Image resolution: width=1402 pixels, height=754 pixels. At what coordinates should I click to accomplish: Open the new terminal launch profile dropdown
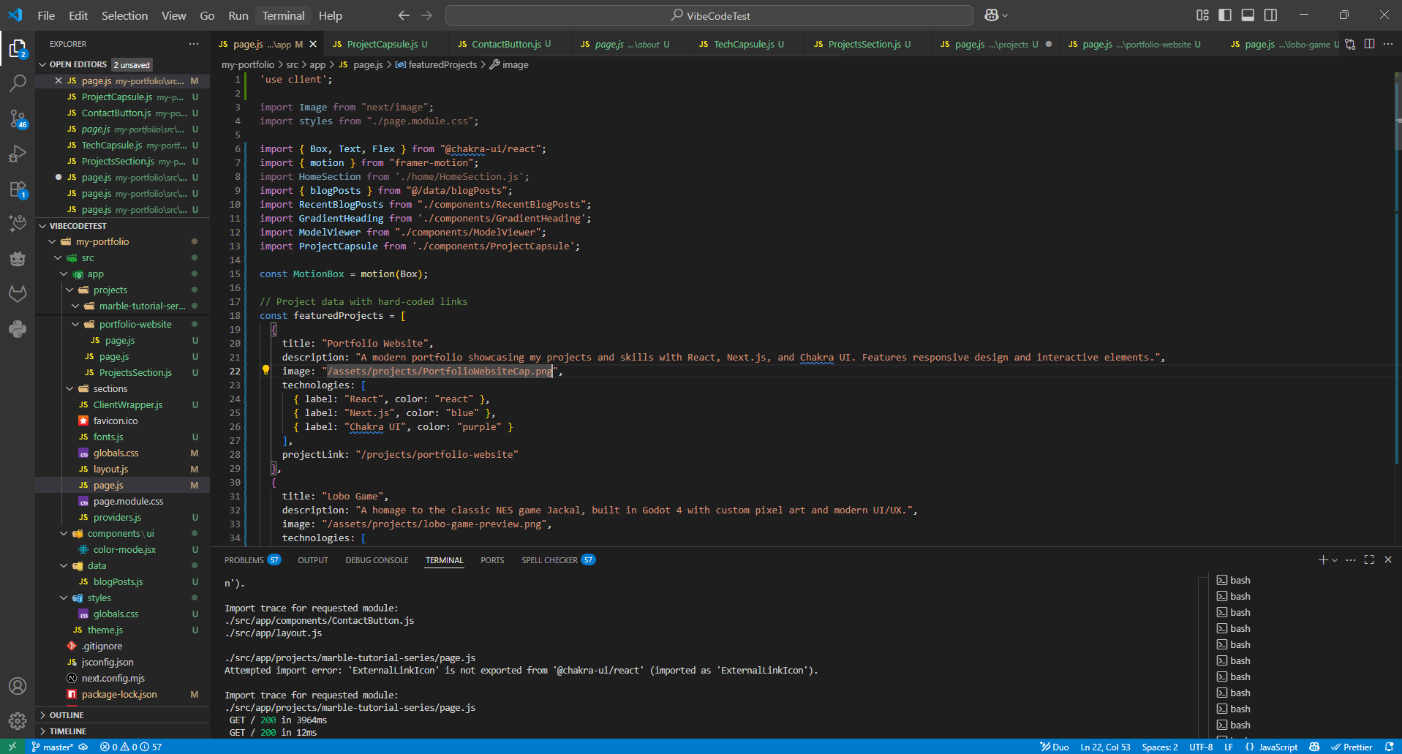(x=1335, y=560)
